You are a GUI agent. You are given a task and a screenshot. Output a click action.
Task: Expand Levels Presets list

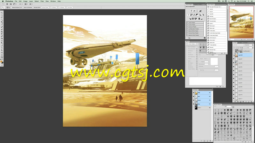(187, 23)
